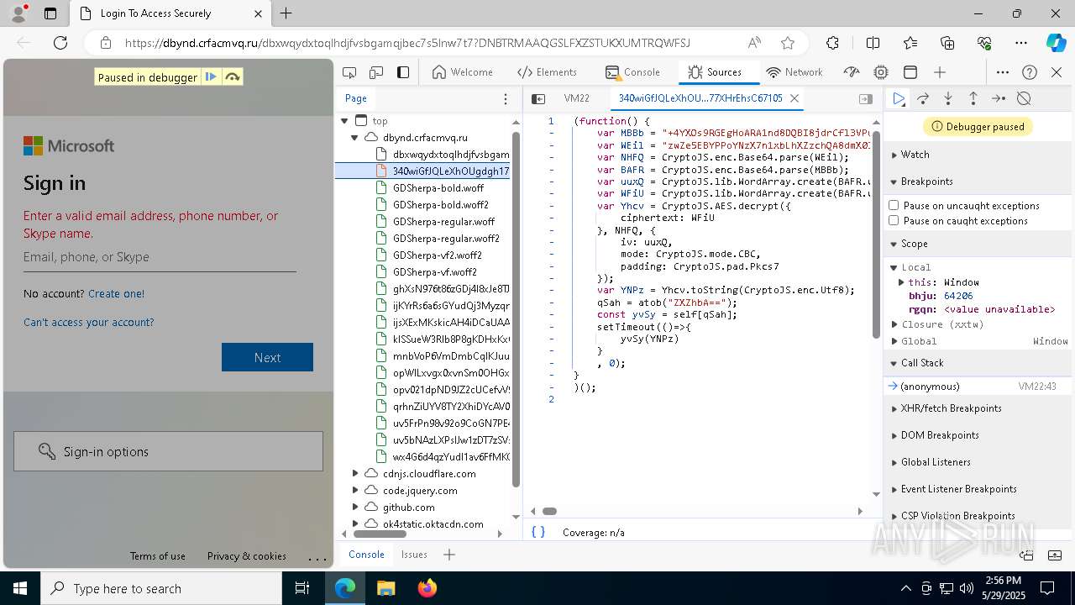Open the Welcome tab
Viewport: 1075px width, 605px height.
tap(463, 72)
